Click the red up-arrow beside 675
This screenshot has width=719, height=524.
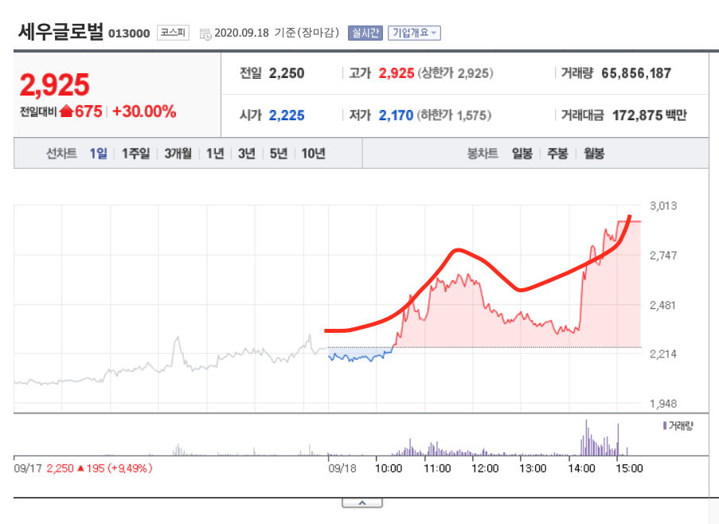(67, 111)
